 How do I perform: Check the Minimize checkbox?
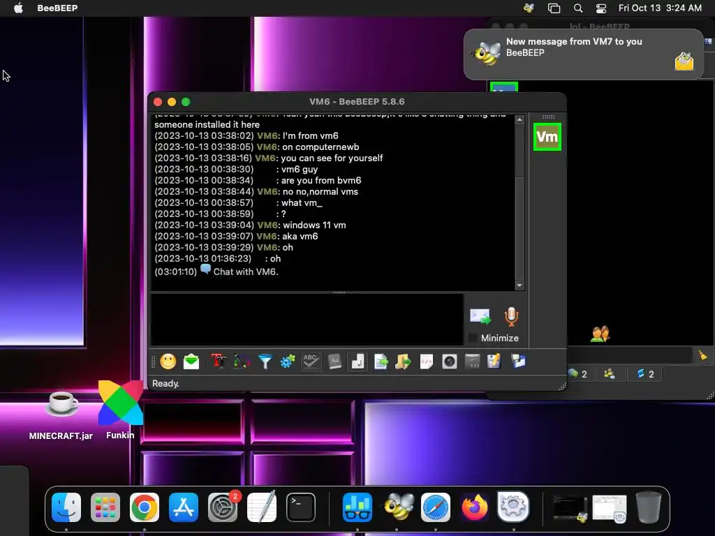(x=473, y=338)
